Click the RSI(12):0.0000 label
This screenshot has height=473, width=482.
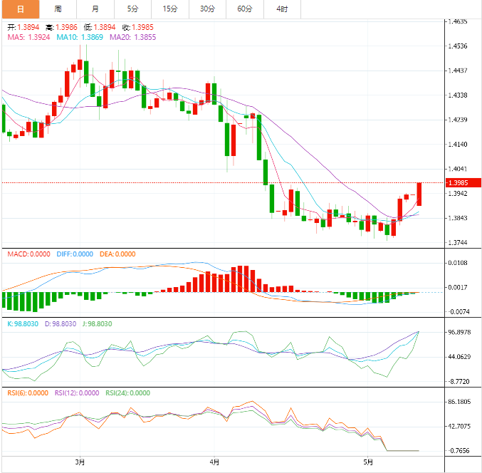pos(77,393)
